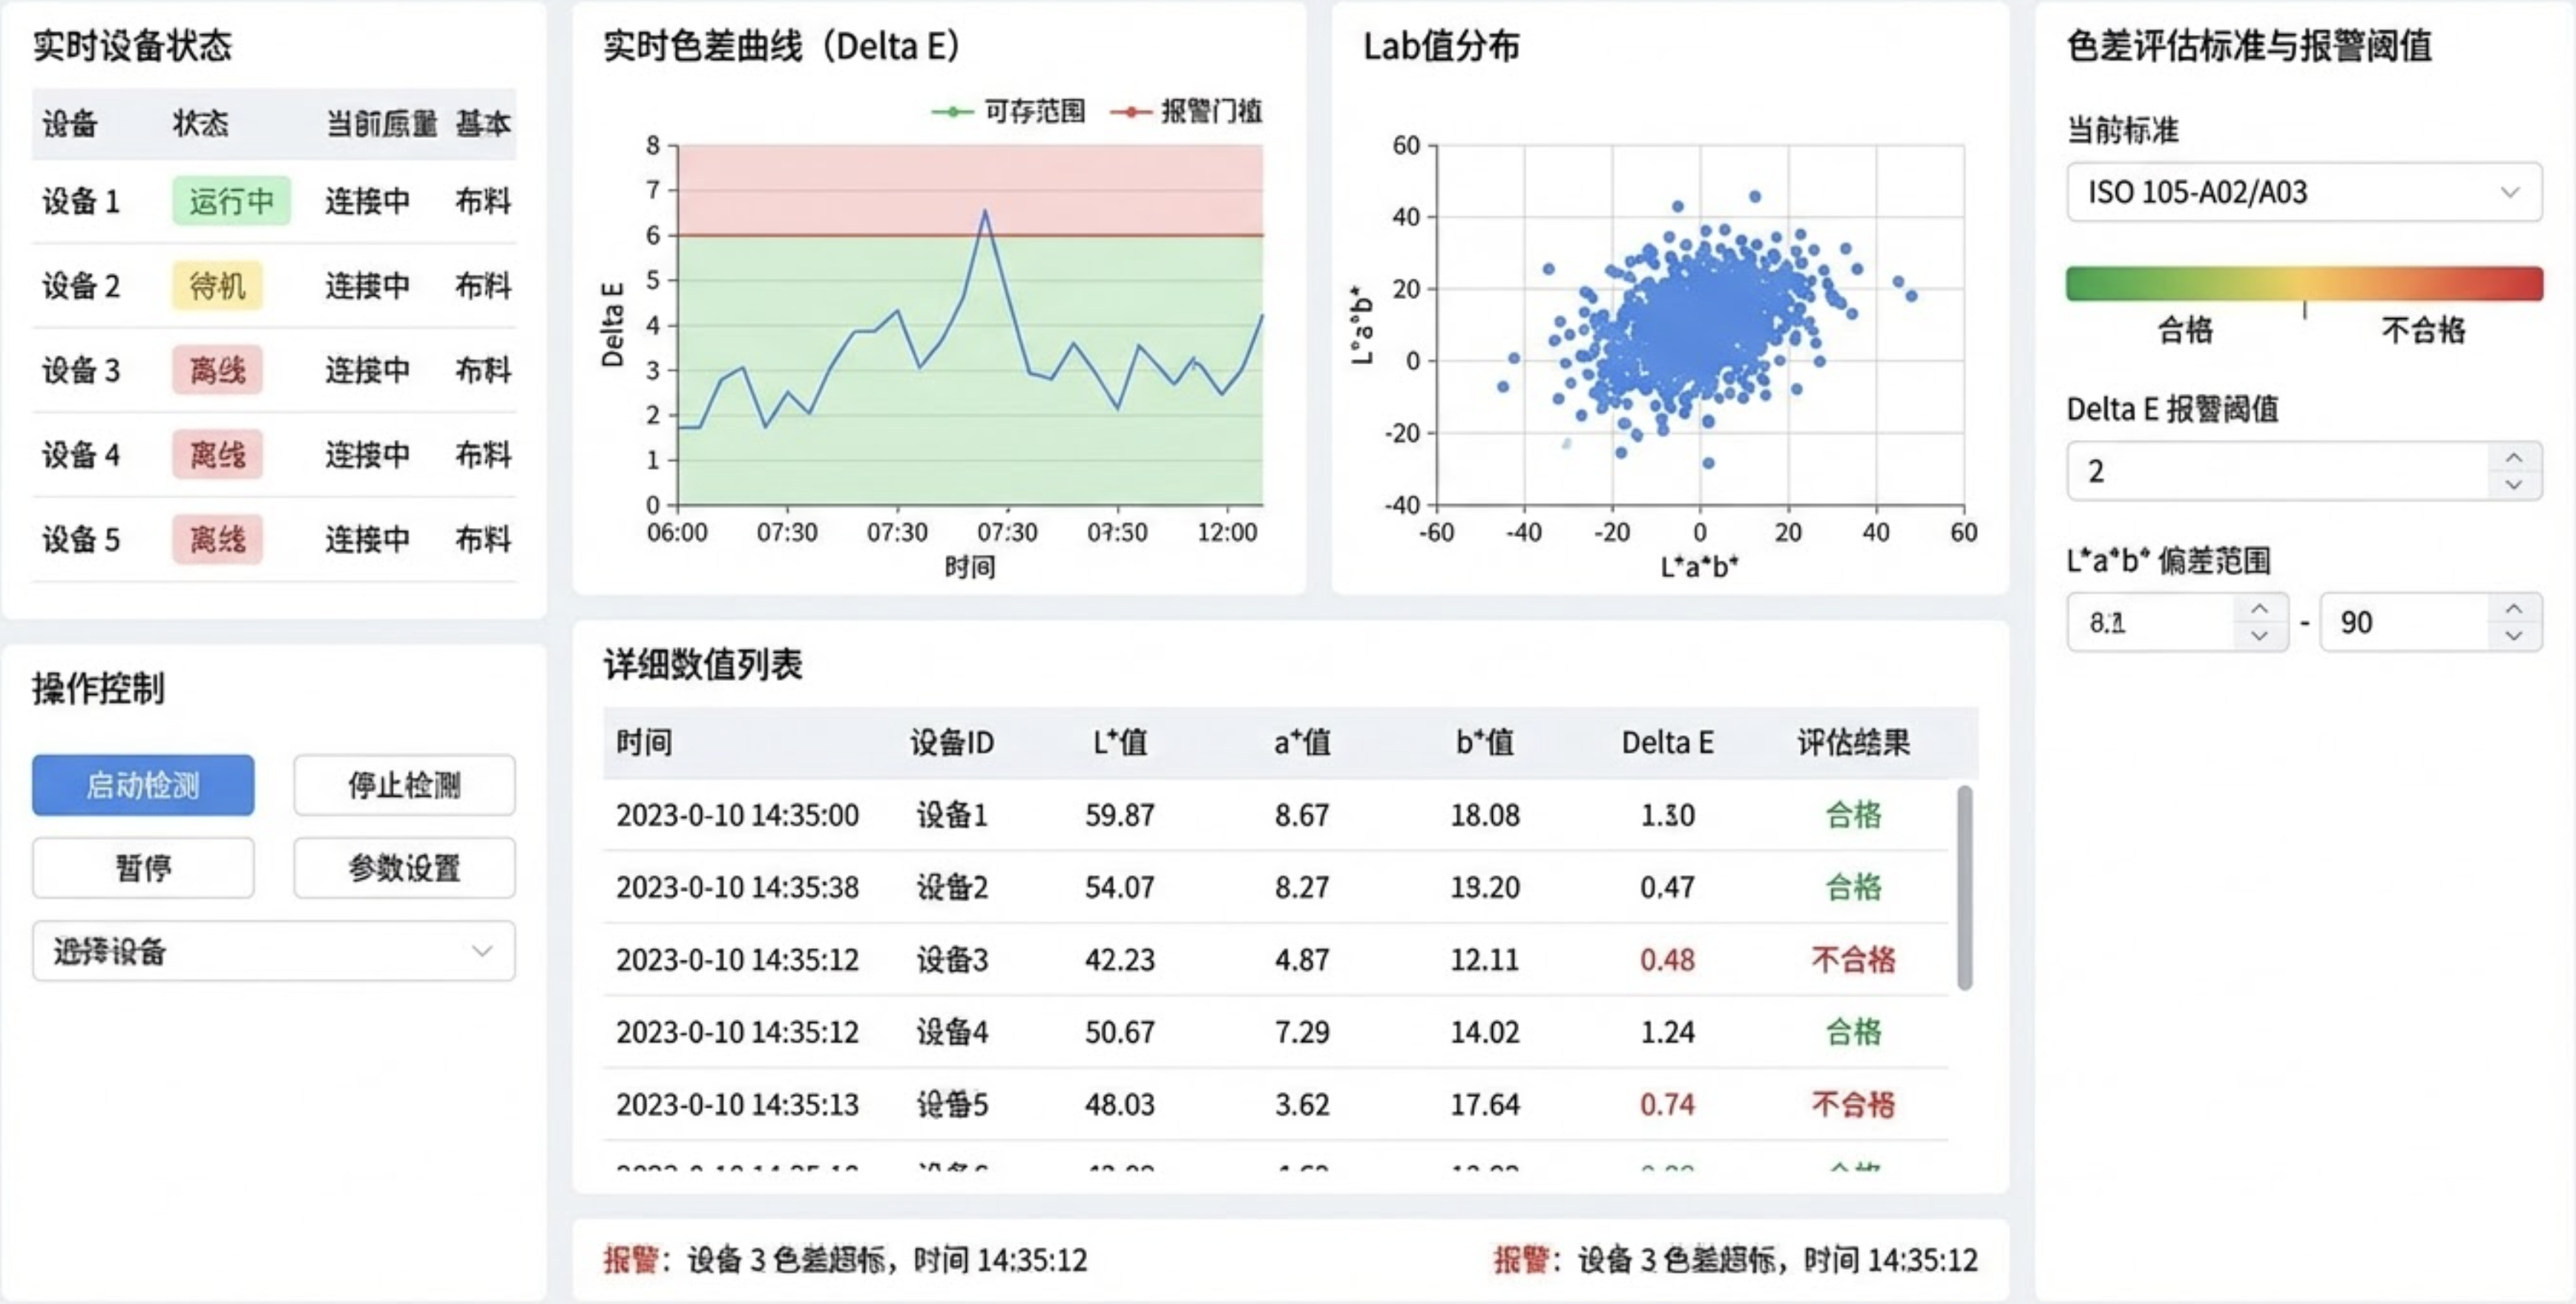This screenshot has width=2576, height=1304.
Task: Click the red Delta E value 0.74
Action: click(1667, 1104)
